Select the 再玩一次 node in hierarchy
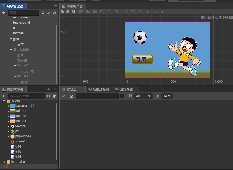 (x=28, y=71)
